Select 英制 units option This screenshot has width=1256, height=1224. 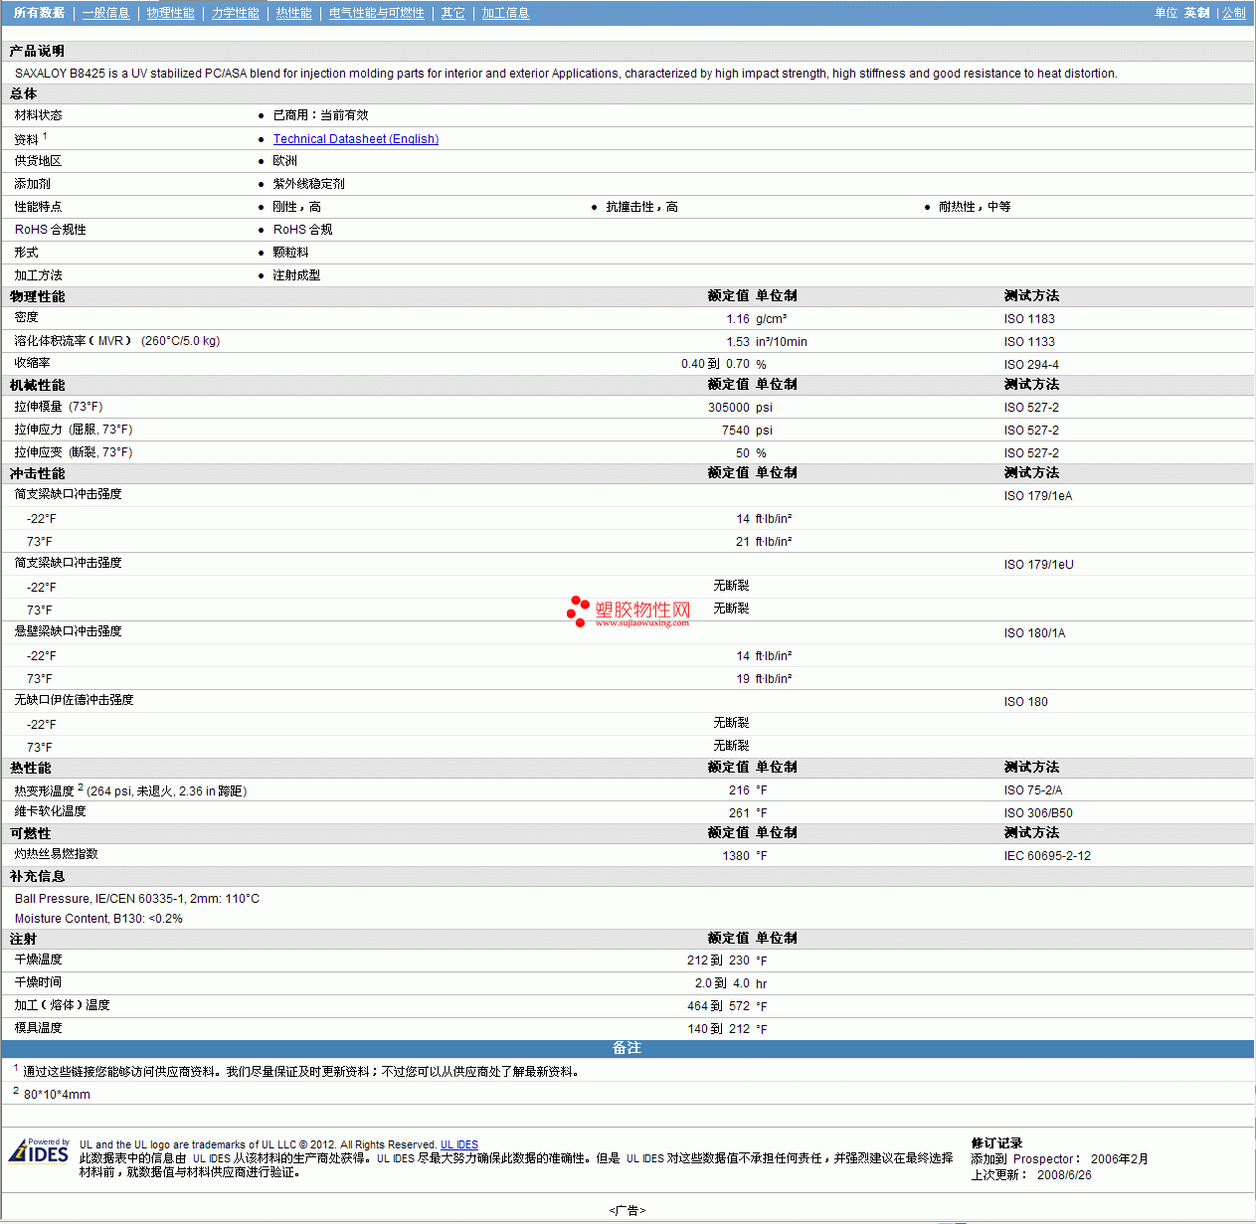1197,13
